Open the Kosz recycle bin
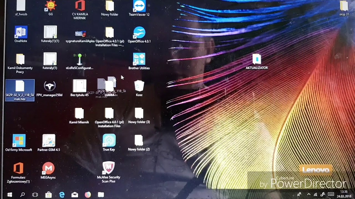The width and height of the screenshot is (355, 199). 139,88
